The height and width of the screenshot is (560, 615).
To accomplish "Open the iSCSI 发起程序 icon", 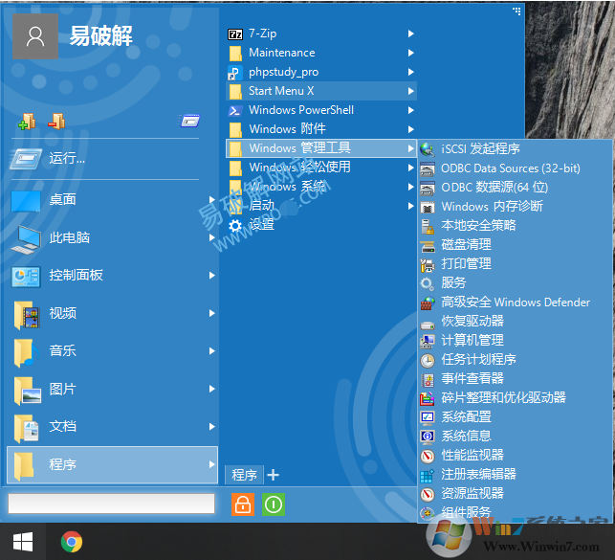I will pyautogui.click(x=428, y=149).
